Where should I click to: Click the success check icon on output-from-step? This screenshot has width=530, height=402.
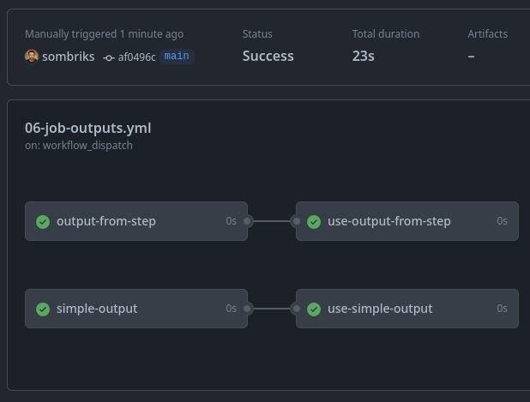[43, 222]
